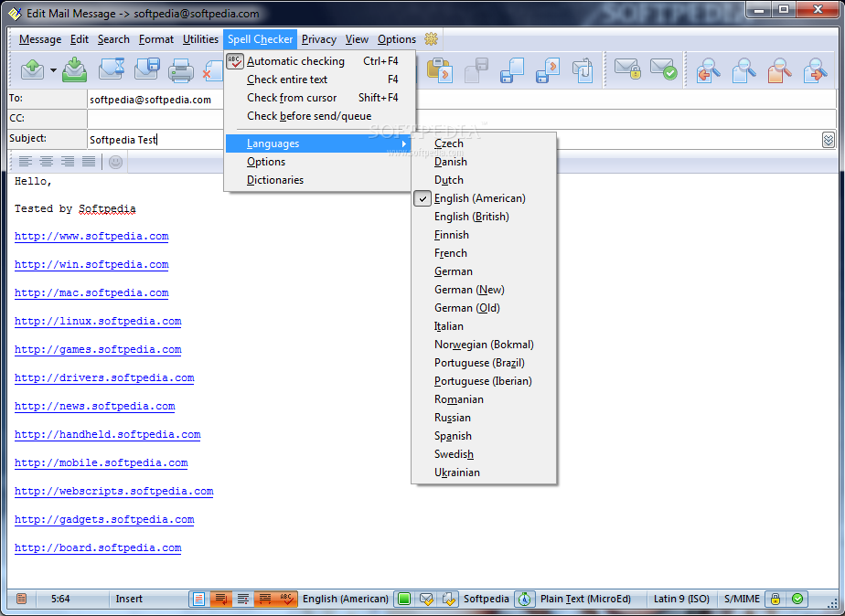Click the plain magnifier search icon
Screen dimensions: 845x616
743,70
